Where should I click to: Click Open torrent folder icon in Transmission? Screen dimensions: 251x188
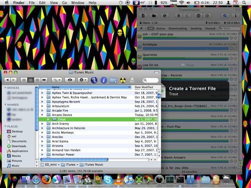tap(154, 16)
